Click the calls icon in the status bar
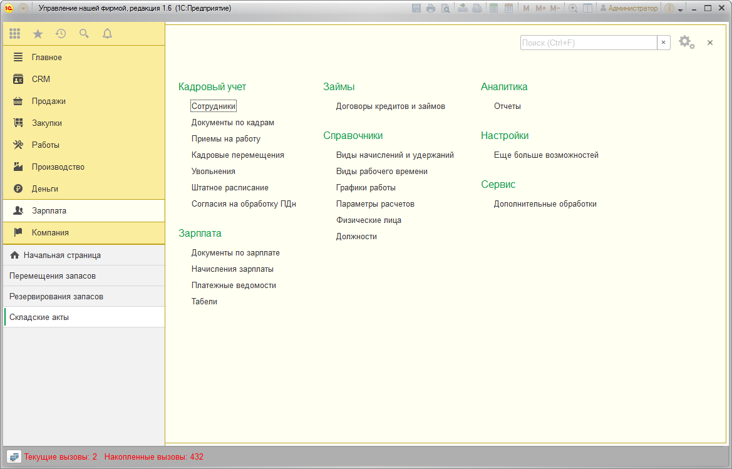The width and height of the screenshot is (732, 469). coord(14,457)
